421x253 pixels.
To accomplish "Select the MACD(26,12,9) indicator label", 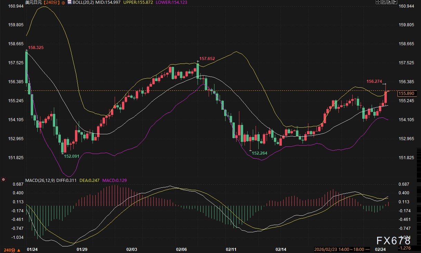I will point(39,180).
